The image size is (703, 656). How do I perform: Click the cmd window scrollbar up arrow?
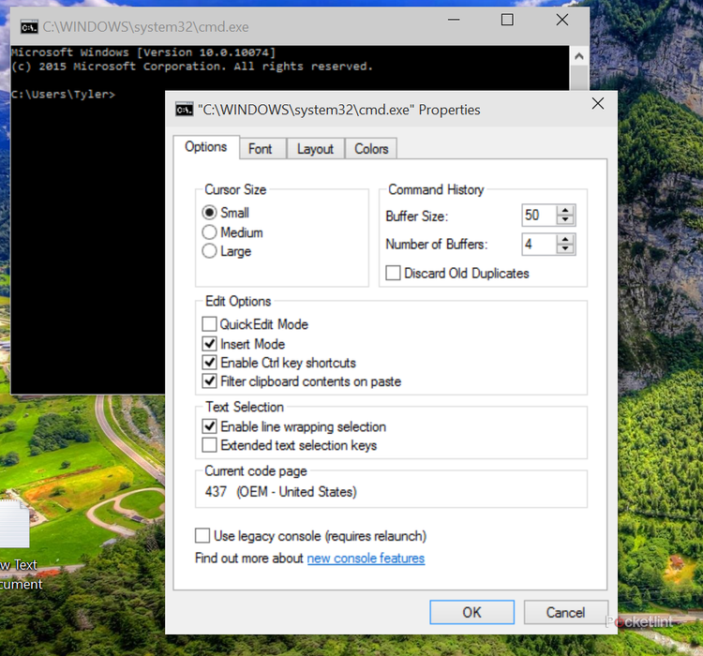click(579, 56)
